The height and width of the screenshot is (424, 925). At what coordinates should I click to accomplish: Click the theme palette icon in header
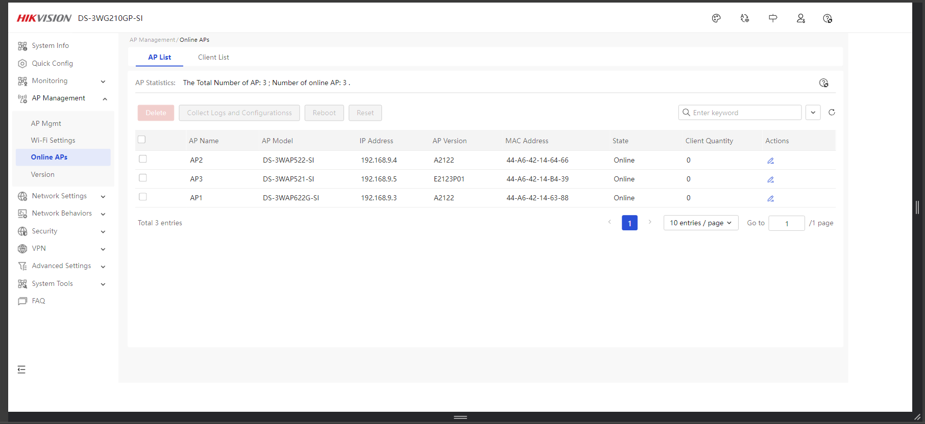click(716, 18)
